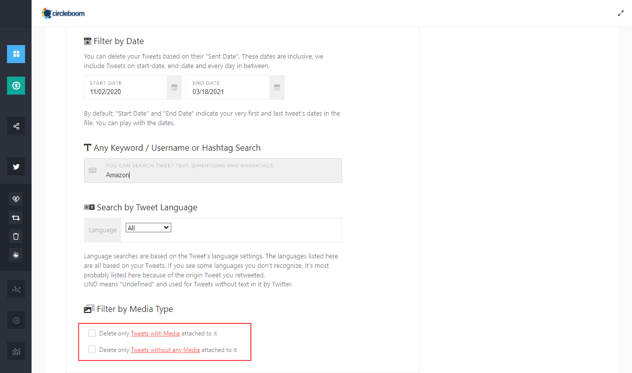Open the End Date calendar picker icon
Screen dimensions: 632x373
277,88
